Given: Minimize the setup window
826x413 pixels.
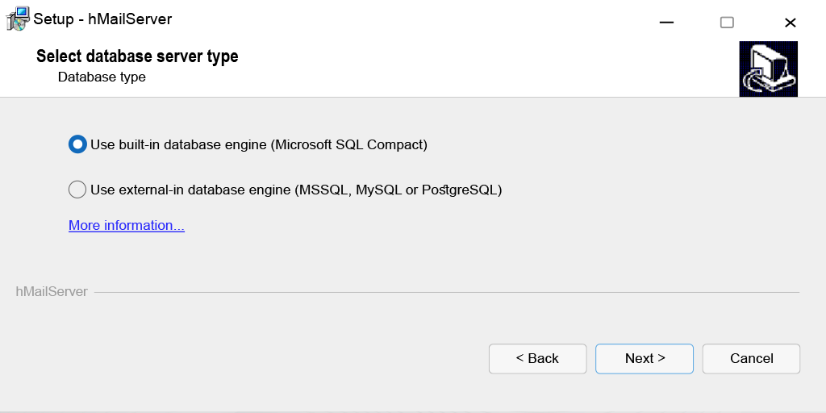Looking at the screenshot, I should 666,22.
